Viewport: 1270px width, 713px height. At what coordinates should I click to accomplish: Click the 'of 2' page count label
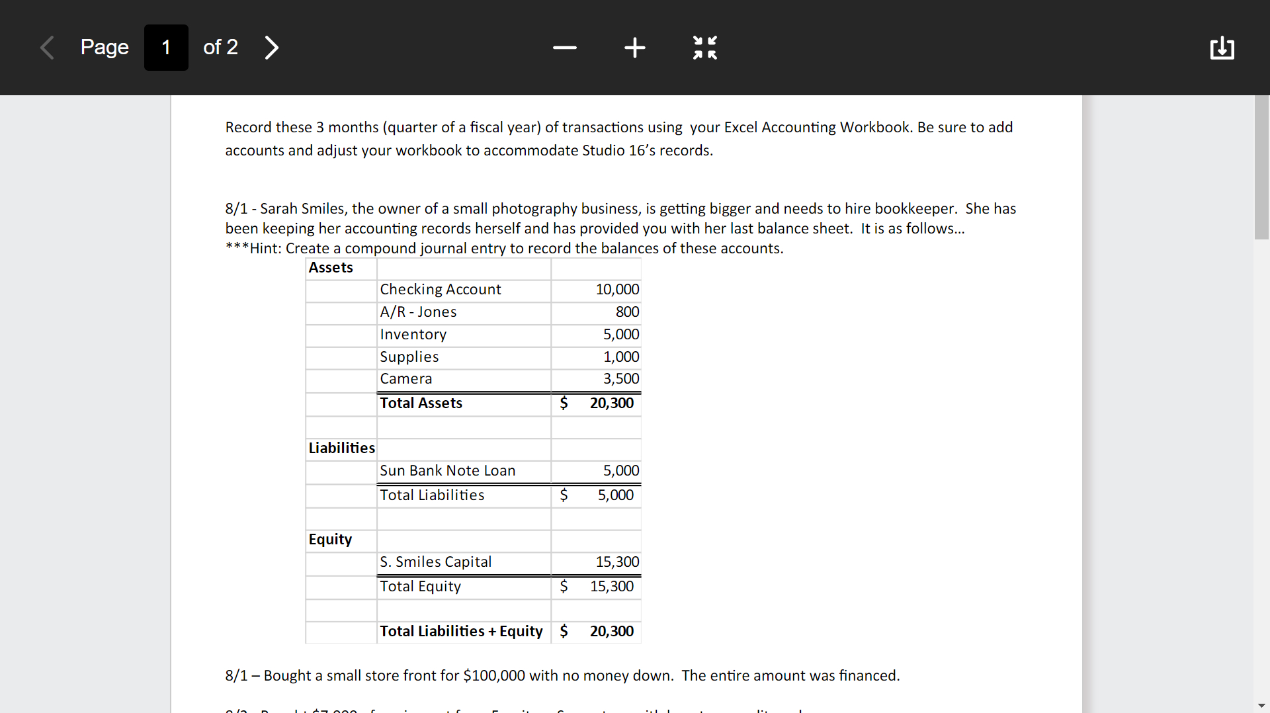(x=220, y=48)
